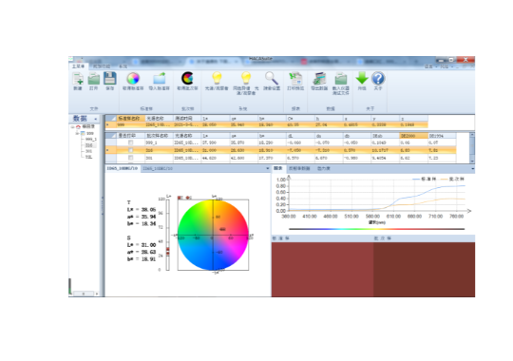This screenshot has width=513, height=361.
Task: Open tolerance settings via the magnifying glass icon
Action: (x=272, y=79)
